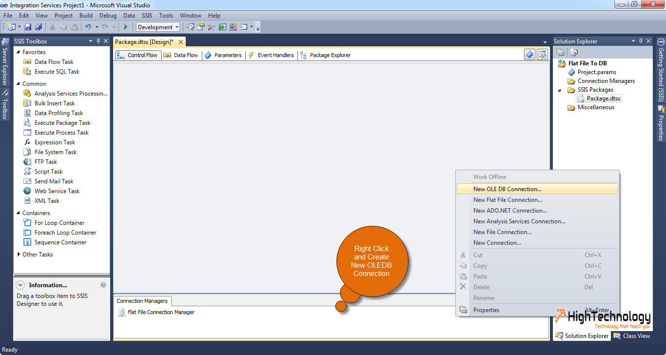This screenshot has height=355, width=666.
Task: Click the help icon in Information pane
Action: 103,285
